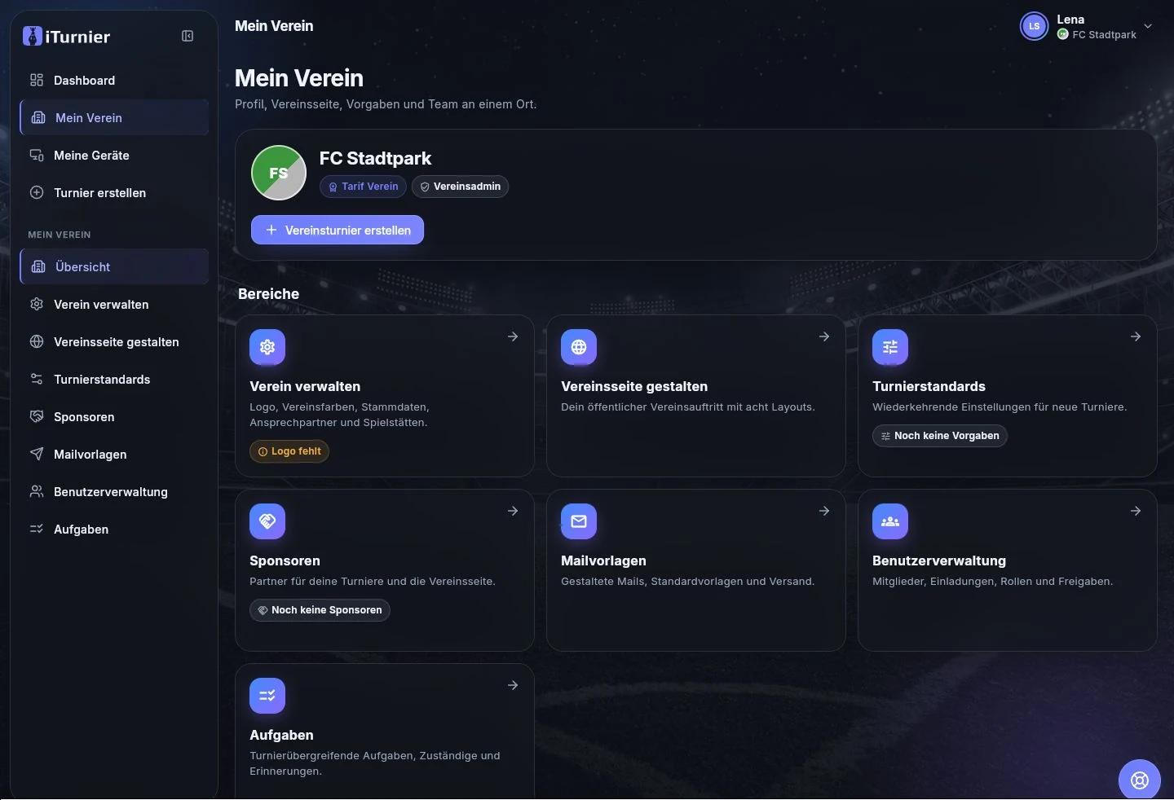The height and width of the screenshot is (800, 1174).
Task: Click the checklist icon on Aufgaben card
Action: click(267, 696)
